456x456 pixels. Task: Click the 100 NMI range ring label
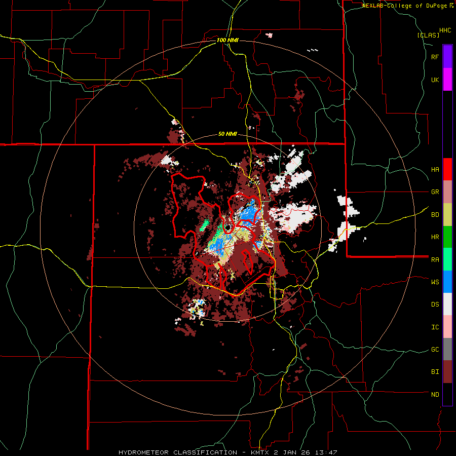pos(227,40)
